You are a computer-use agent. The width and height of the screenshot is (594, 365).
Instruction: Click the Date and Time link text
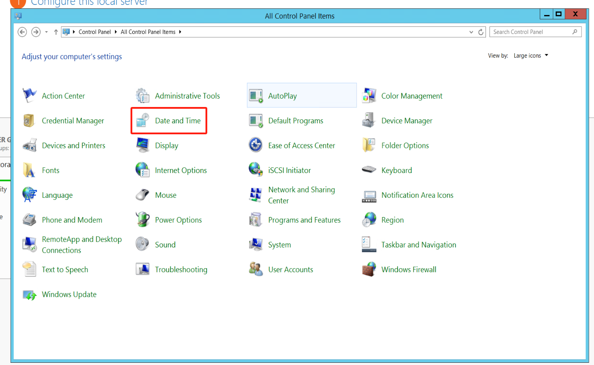178,121
